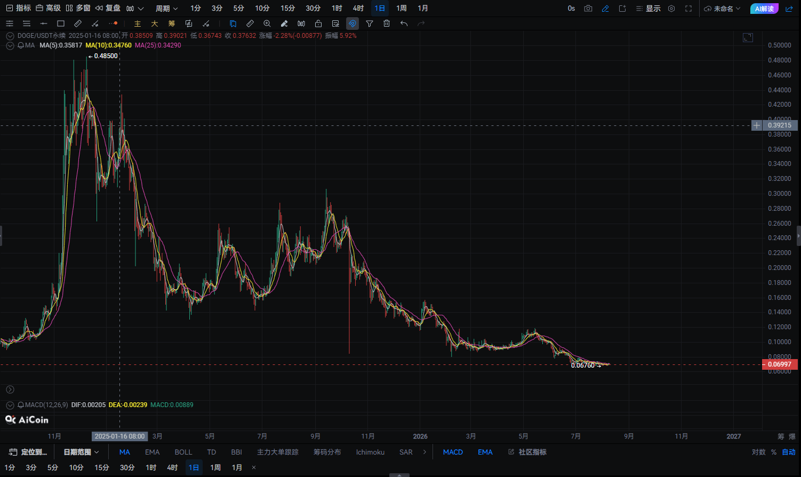Image resolution: width=801 pixels, height=477 pixels.
Task: Click the 大 large-order shortcut
Action: [x=155, y=23]
